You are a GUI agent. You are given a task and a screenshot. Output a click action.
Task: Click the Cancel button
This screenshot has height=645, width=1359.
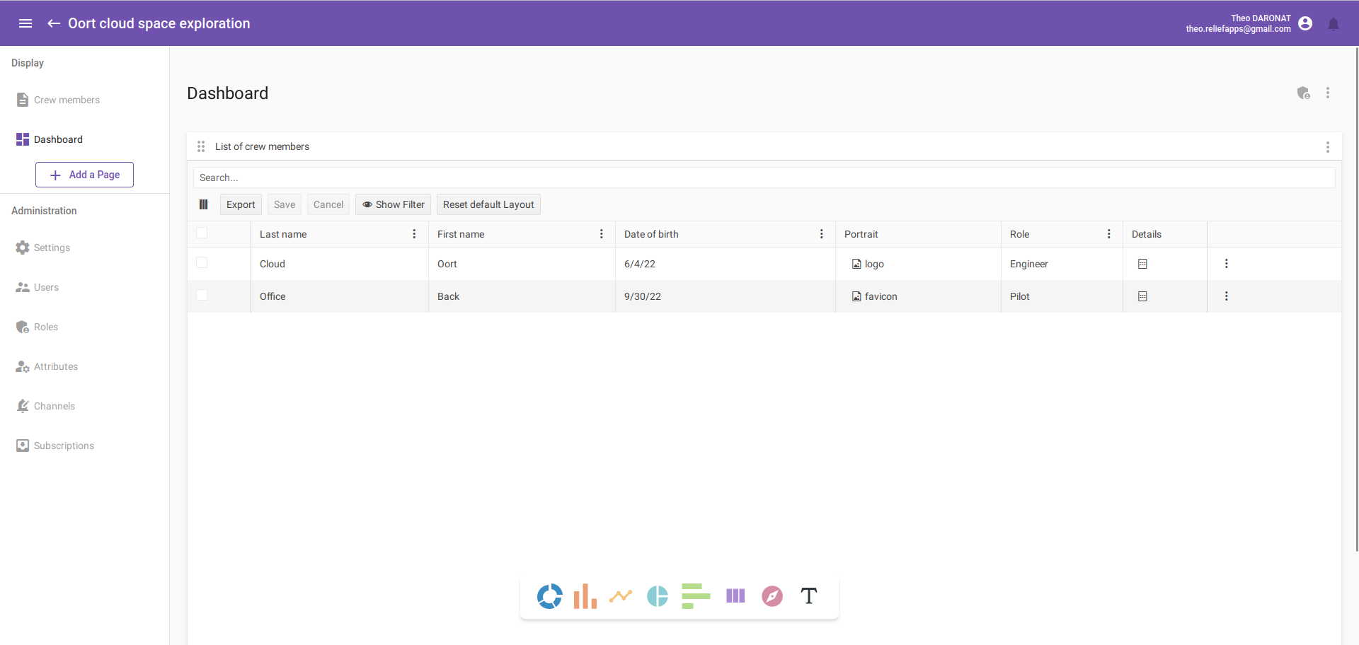(328, 204)
